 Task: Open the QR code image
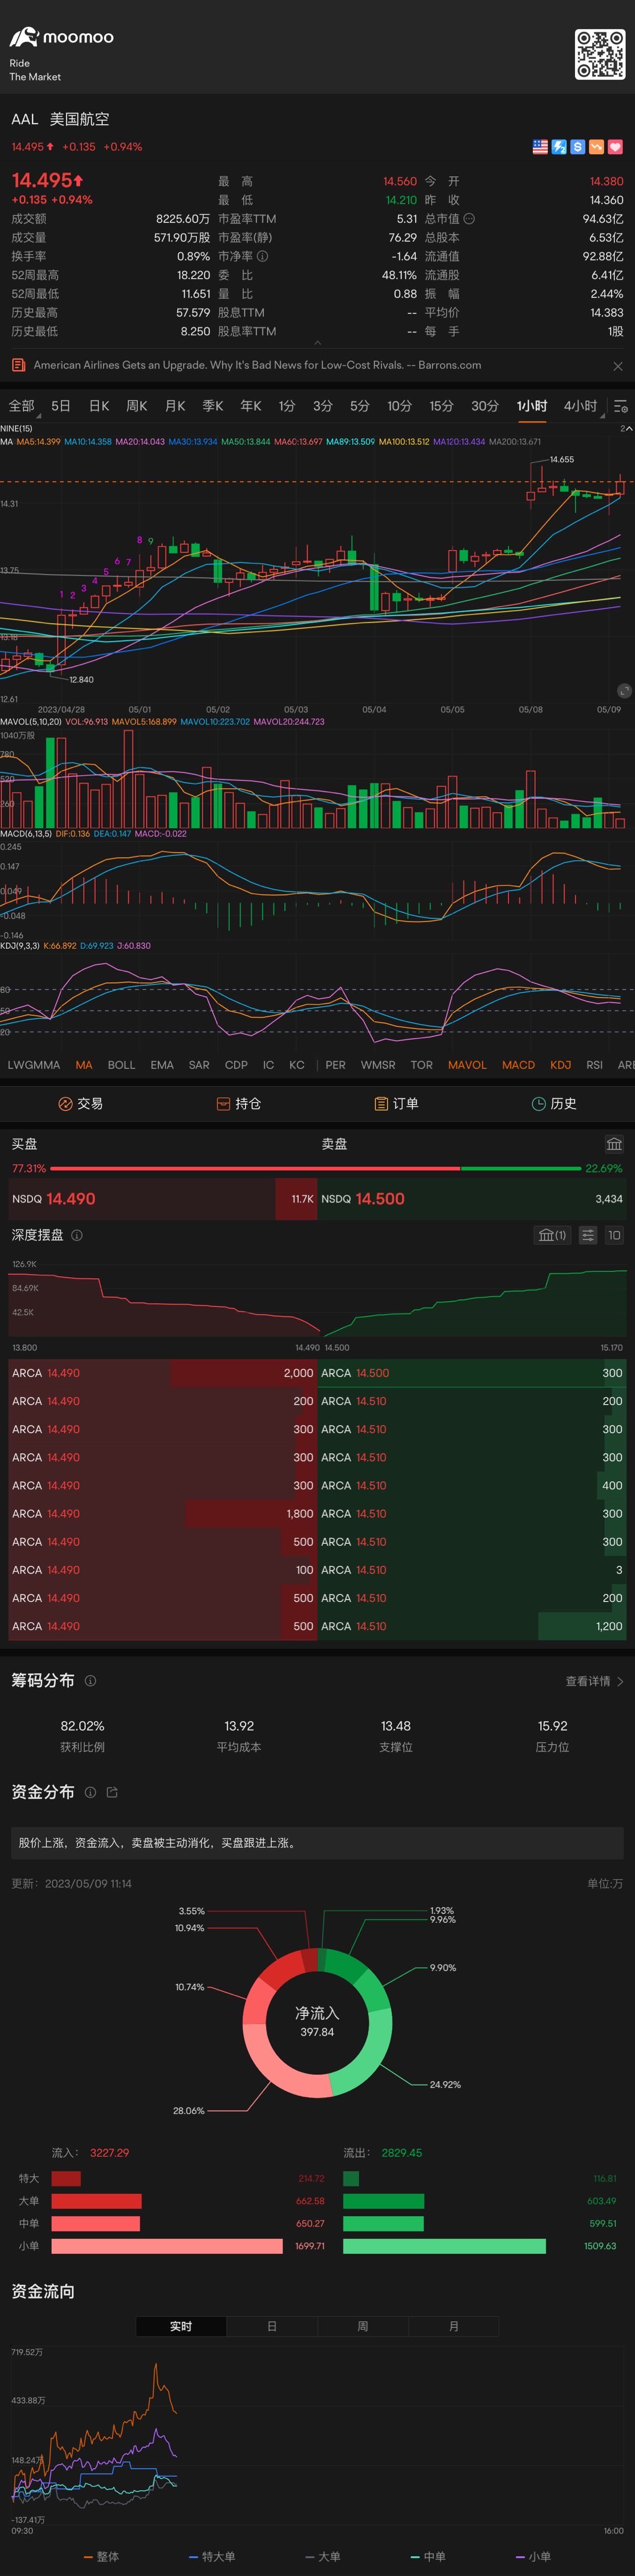599,54
